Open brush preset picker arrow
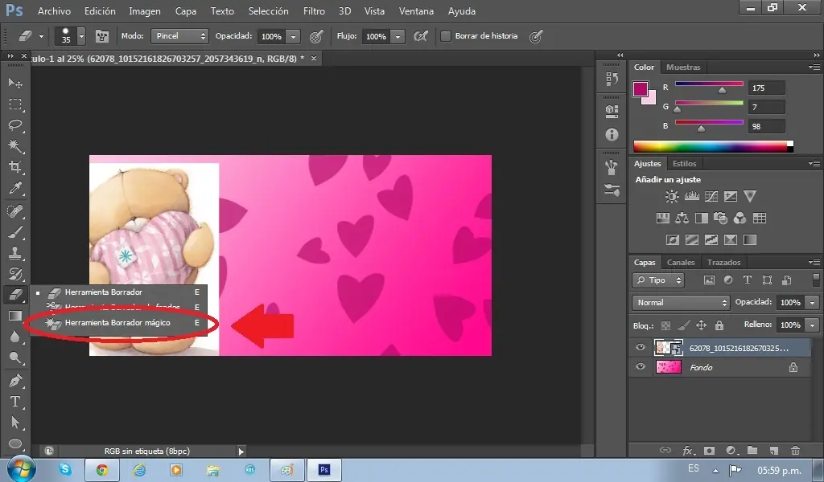Viewport: 824px width, 482px height. click(81, 36)
